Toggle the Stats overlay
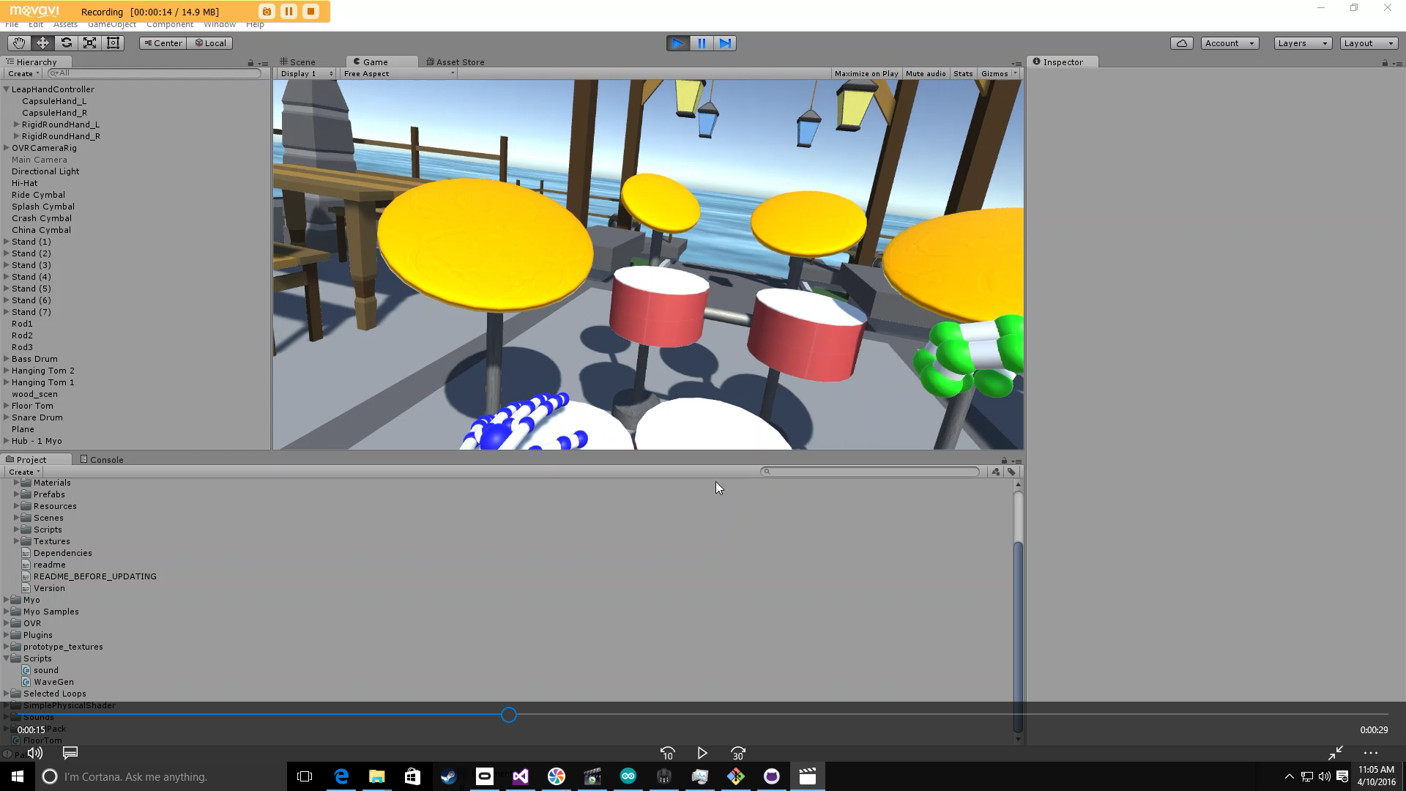This screenshot has width=1406, height=791. [963, 73]
